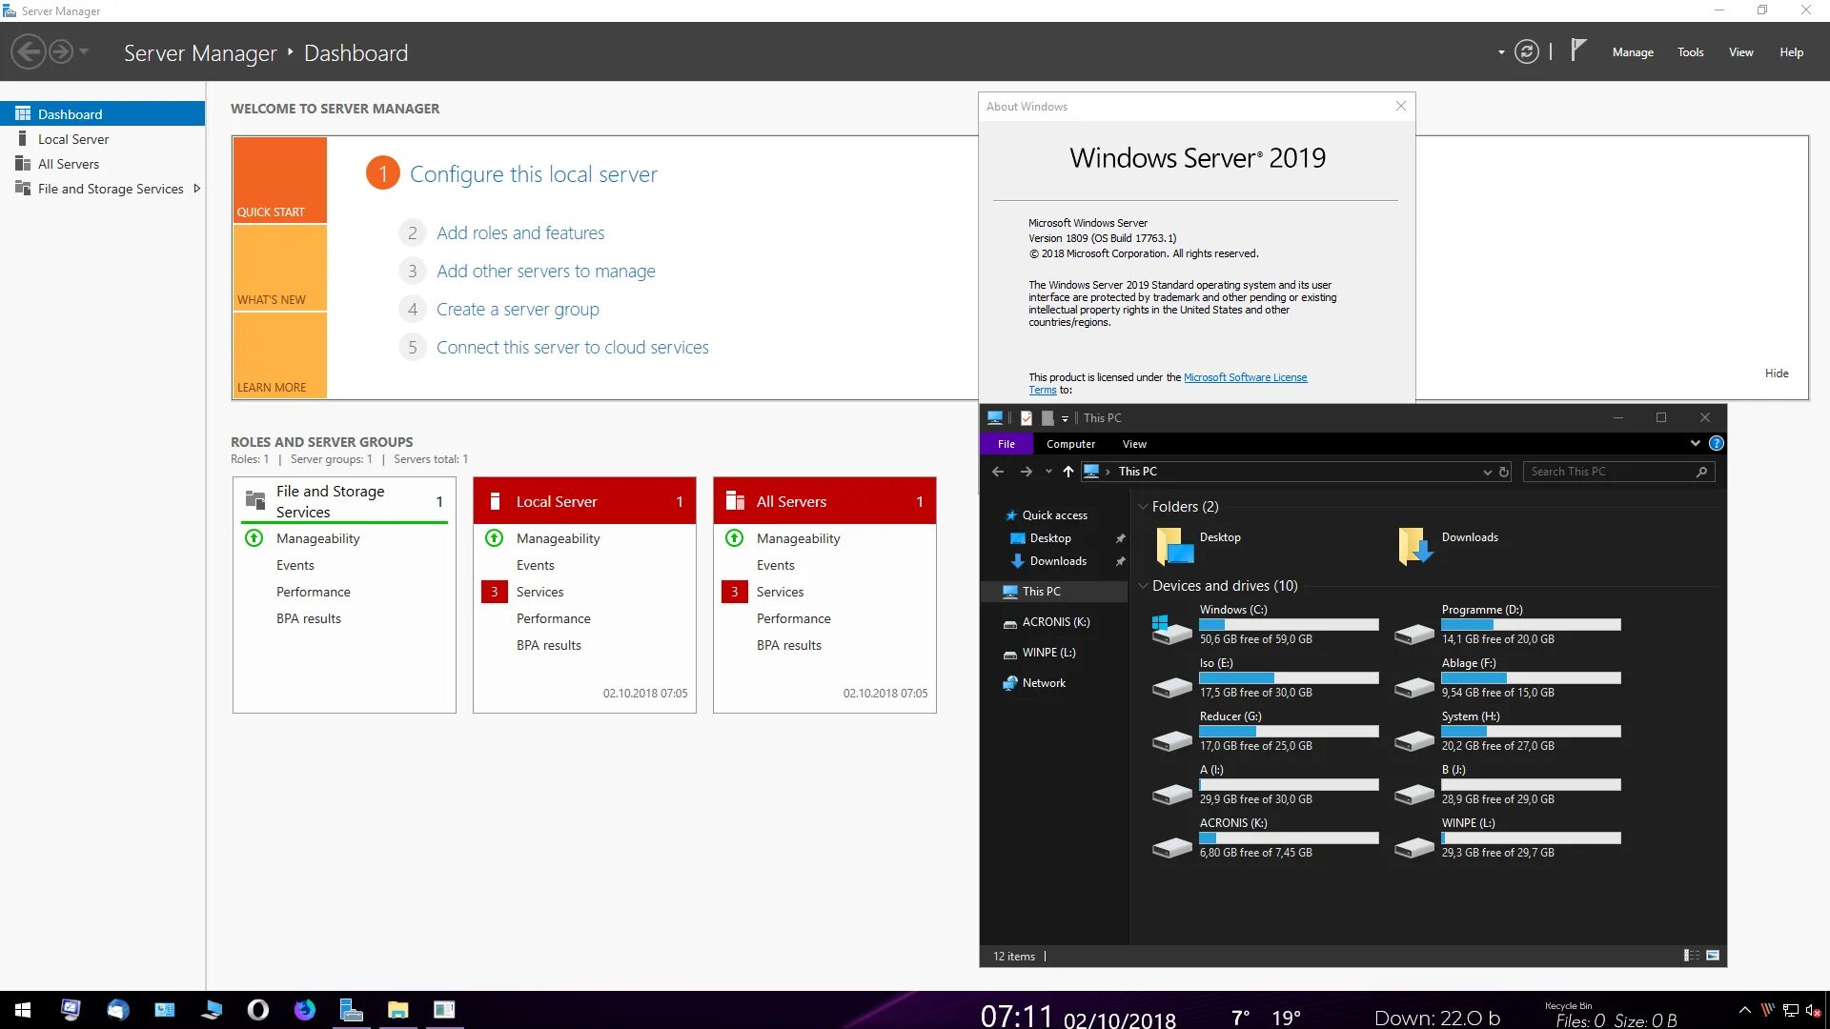This screenshot has height=1029, width=1830.
Task: Click Create a server group link
Action: pos(518,309)
